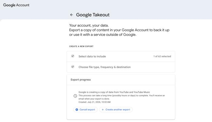The height and width of the screenshot is (122, 212).
Task: Click the YouTube and YouTube Music status line
Action: [x=114, y=92]
